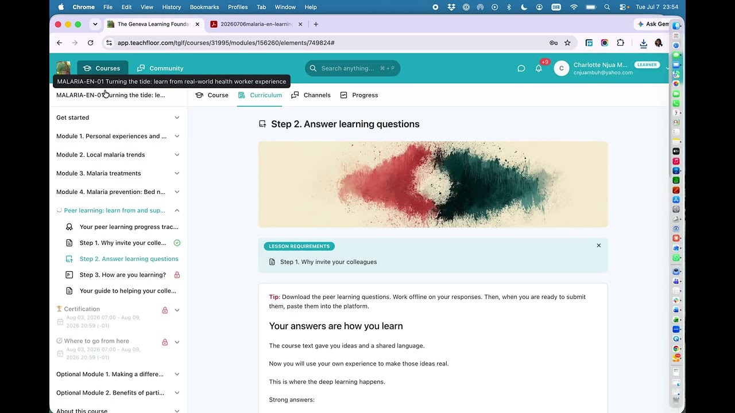The image size is (735, 413).
Task: Expand Module 1. Personal experiences section
Action: coord(118,136)
